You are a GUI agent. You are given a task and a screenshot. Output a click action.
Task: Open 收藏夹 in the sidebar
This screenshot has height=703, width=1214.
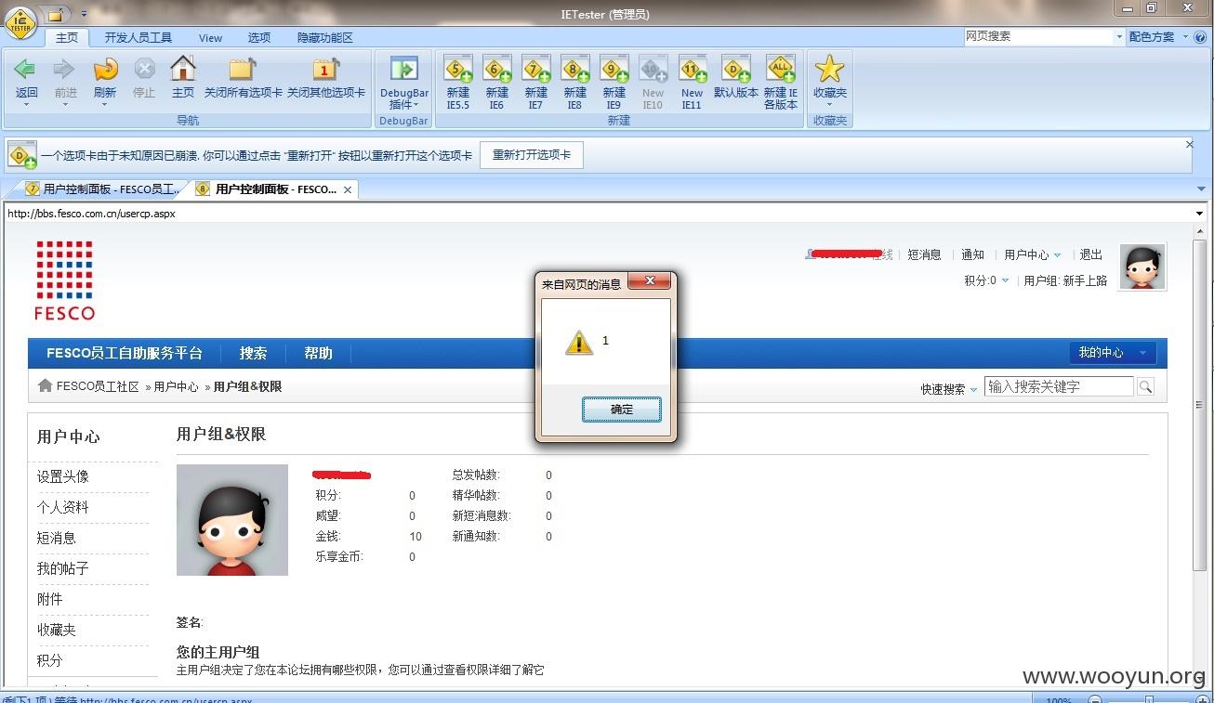(x=57, y=630)
